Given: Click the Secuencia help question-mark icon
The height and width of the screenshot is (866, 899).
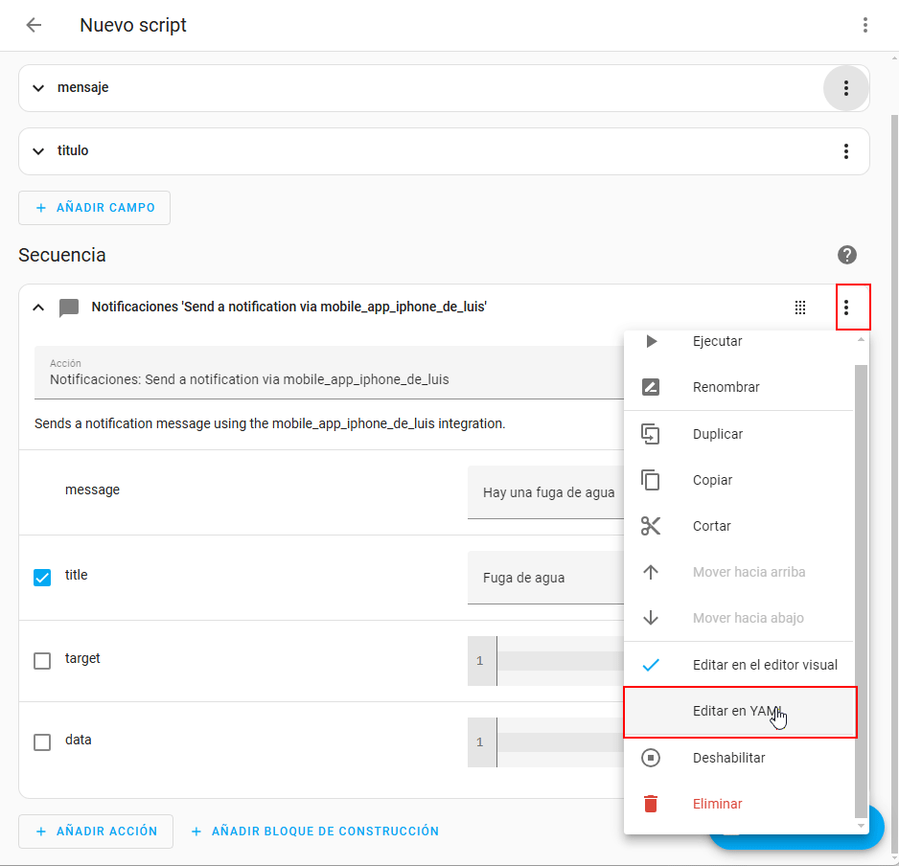Looking at the screenshot, I should point(846,255).
